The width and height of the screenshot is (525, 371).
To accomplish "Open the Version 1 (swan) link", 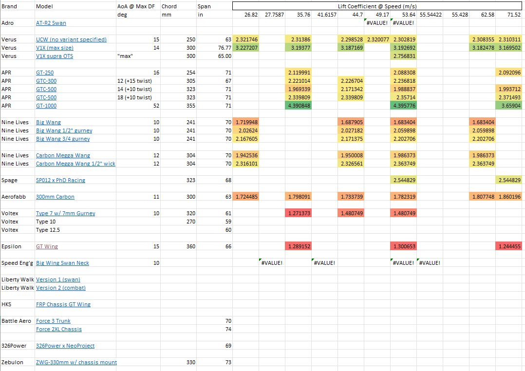I will point(58,279).
